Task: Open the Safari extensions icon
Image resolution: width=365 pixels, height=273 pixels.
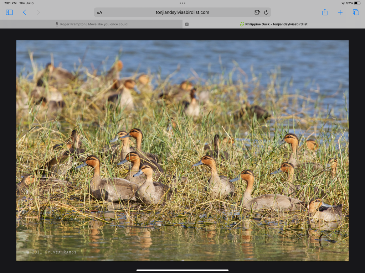Action: (257, 12)
